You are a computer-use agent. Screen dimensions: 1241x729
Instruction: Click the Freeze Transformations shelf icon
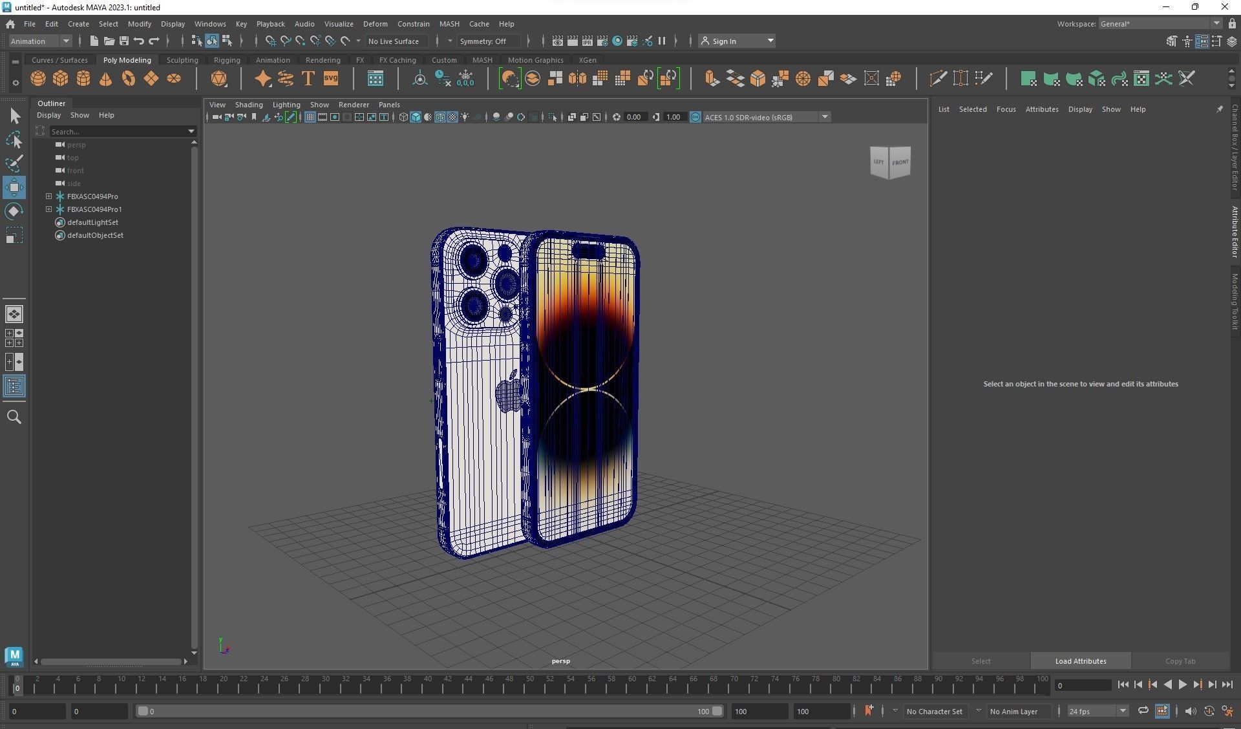465,79
